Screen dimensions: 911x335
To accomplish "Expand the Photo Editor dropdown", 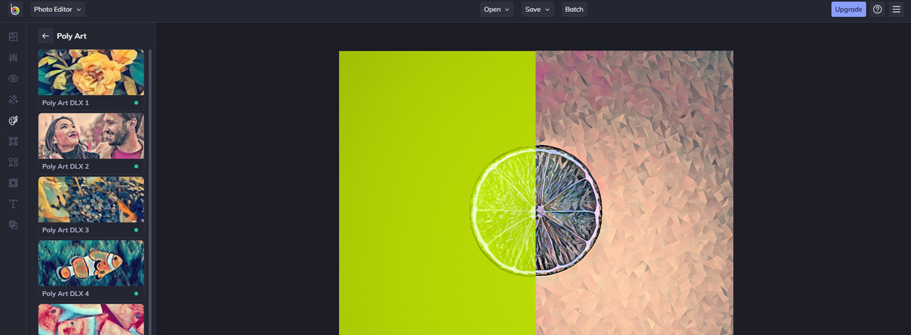I will [x=57, y=9].
